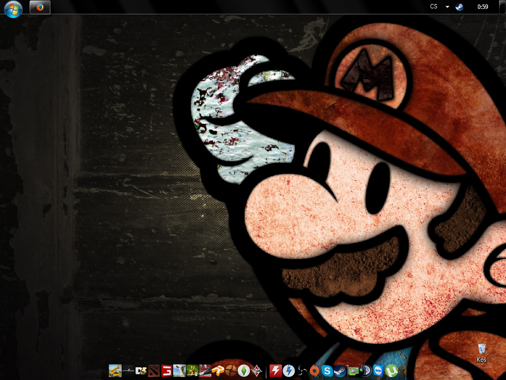Screen dimensions: 506x380
Task: Click the 0:59 taskbar clock
Action: pos(483,7)
